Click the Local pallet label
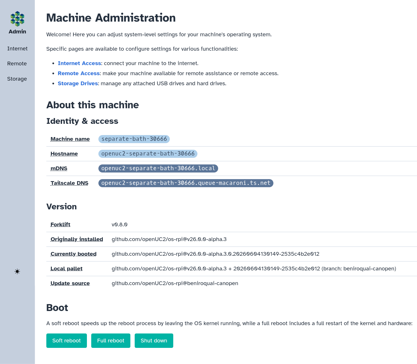The image size is (417, 364). pos(66,269)
